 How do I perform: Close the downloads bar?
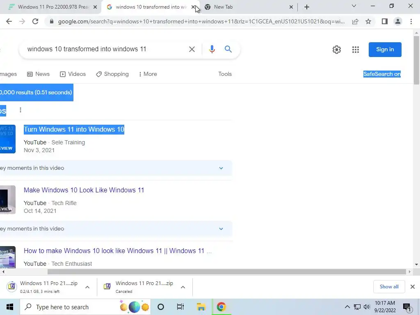click(413, 287)
